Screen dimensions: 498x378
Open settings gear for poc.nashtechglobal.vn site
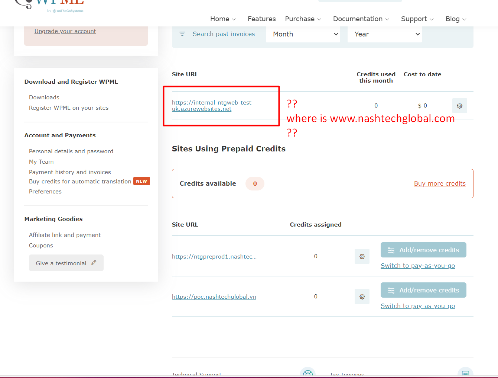point(362,297)
